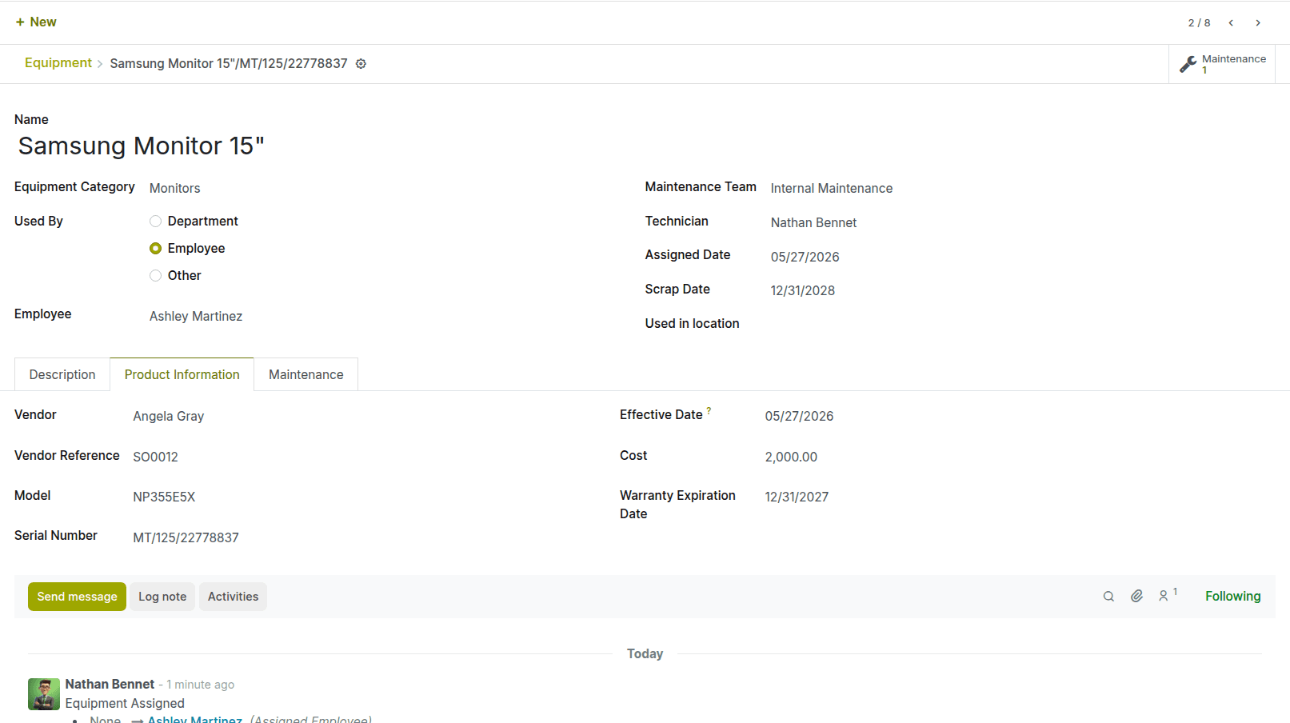Click Nathan Bennet author name in chatter
Screen dimensions: 1290x723
[110, 685]
